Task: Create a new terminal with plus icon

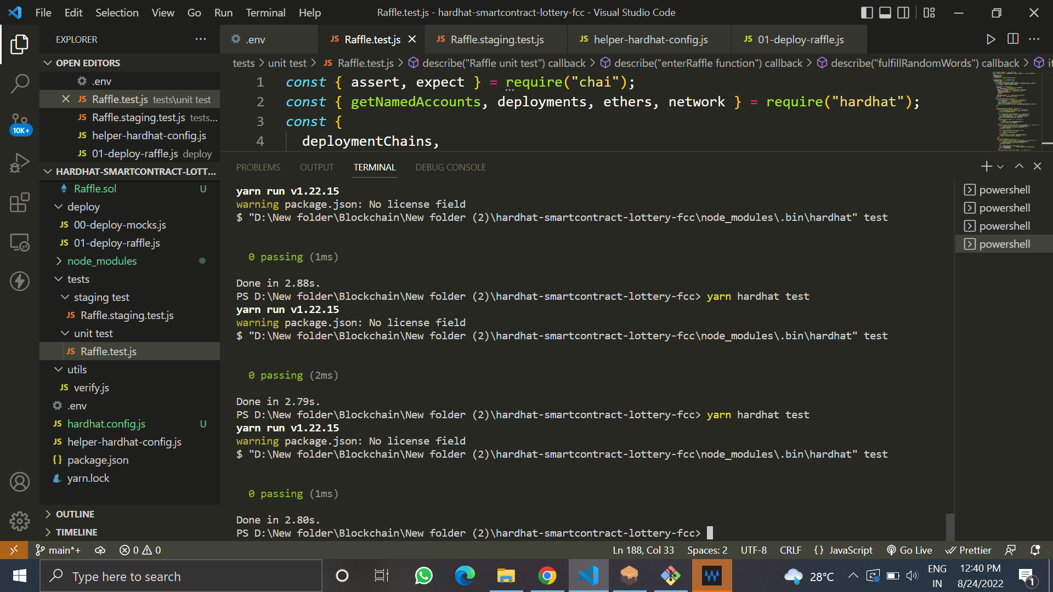Action: [986, 167]
